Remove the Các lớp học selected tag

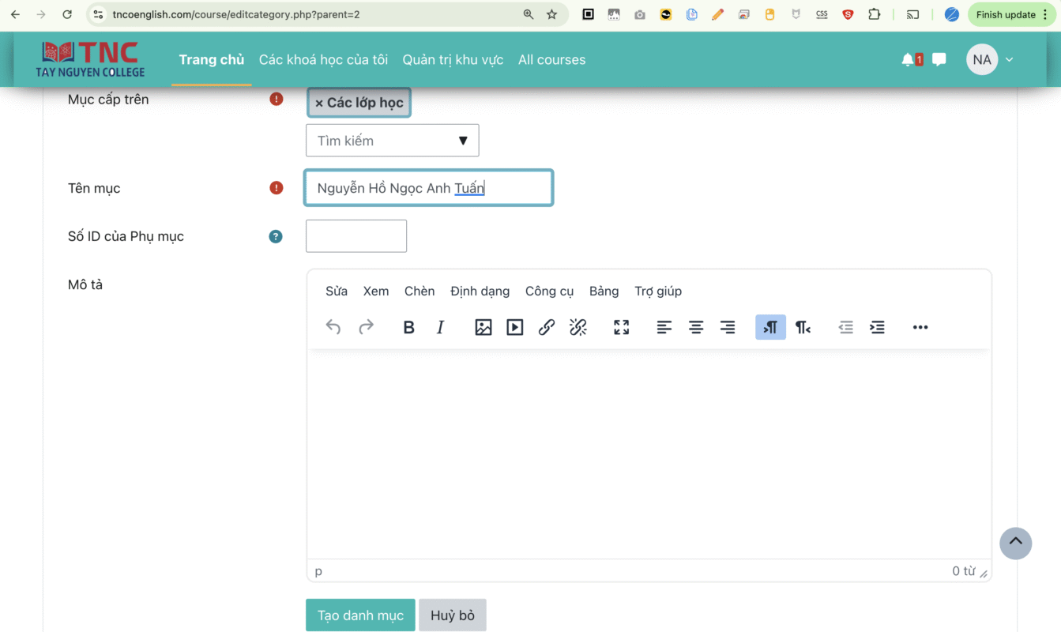coord(319,103)
